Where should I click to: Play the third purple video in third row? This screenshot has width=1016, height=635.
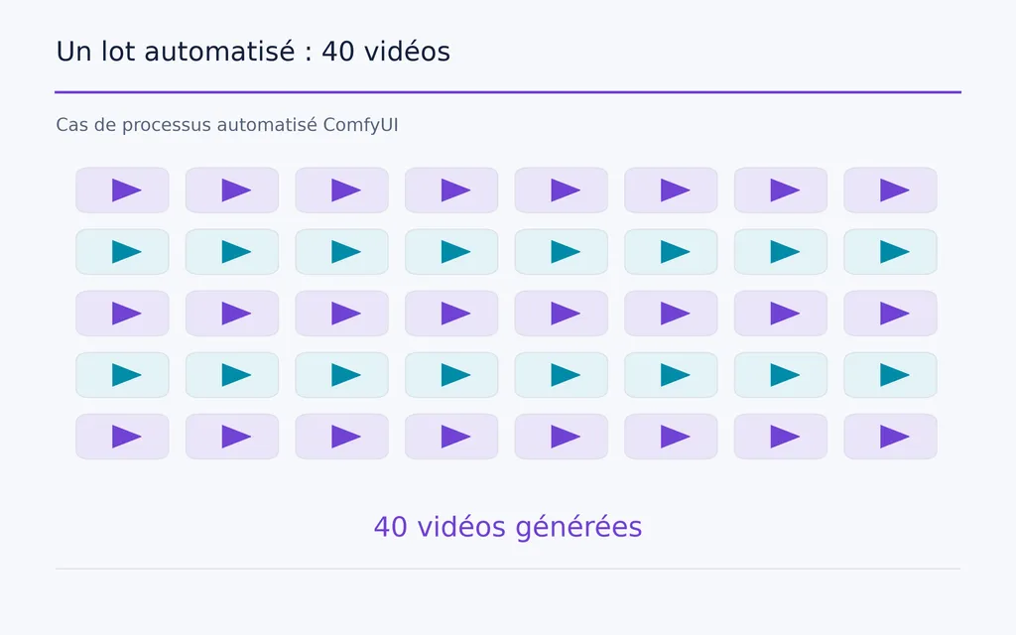(x=342, y=314)
